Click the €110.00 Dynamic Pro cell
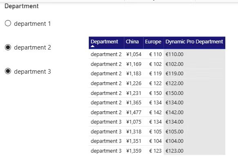The image size is (238, 160). point(174,54)
